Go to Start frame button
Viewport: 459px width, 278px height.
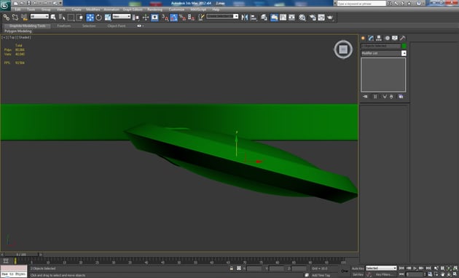[401, 268]
